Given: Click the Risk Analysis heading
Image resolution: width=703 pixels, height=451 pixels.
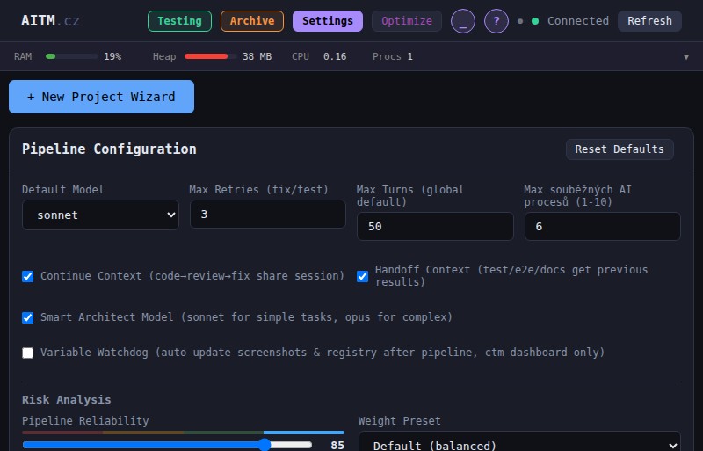Looking at the screenshot, I should point(67,399).
